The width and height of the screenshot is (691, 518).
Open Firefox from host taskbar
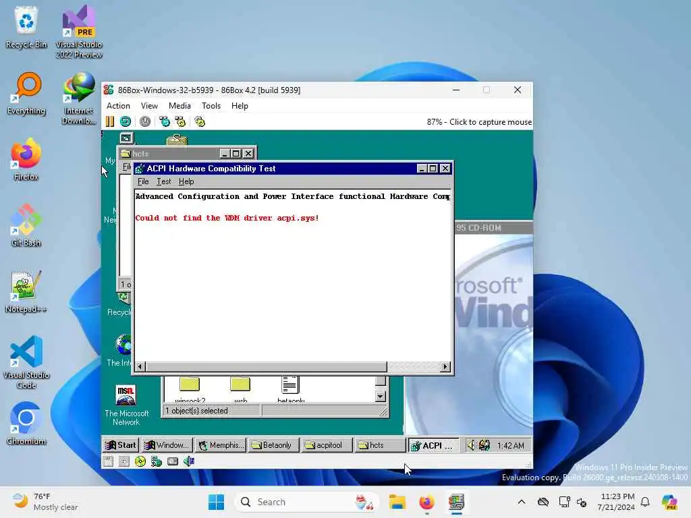pyautogui.click(x=426, y=502)
